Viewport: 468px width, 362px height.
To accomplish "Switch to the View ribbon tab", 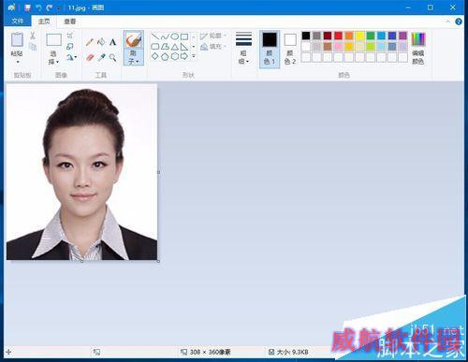I will pyautogui.click(x=70, y=22).
